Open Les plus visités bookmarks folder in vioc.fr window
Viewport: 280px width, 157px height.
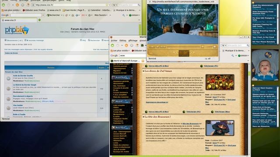[11, 10]
